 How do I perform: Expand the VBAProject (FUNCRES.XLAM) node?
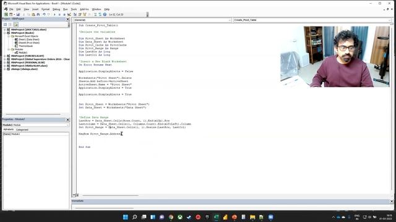click(4, 56)
